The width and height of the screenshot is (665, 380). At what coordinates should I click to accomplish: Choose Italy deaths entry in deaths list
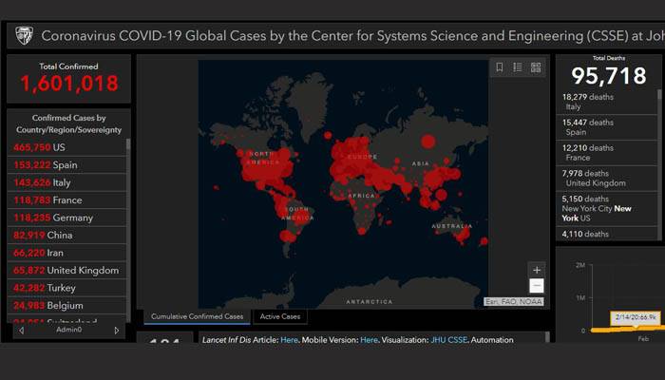click(x=606, y=102)
